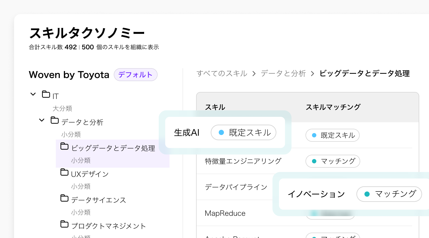
Task: Select データサイエンス in the tree
Action: 99,200
